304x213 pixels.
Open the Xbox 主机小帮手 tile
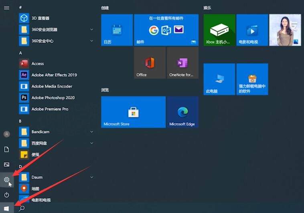coord(219,30)
